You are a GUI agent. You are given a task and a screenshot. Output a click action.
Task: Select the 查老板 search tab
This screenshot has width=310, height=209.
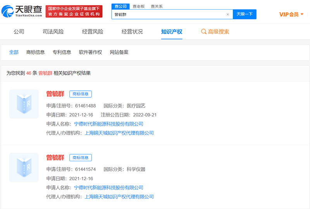pyautogui.click(x=139, y=6)
